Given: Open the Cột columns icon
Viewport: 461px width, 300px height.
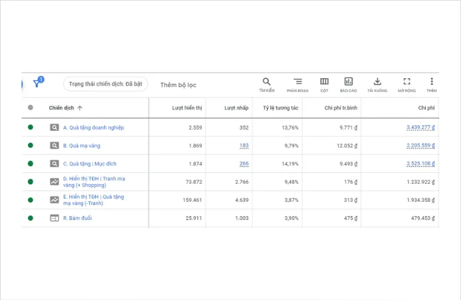Looking at the screenshot, I should [x=325, y=81].
